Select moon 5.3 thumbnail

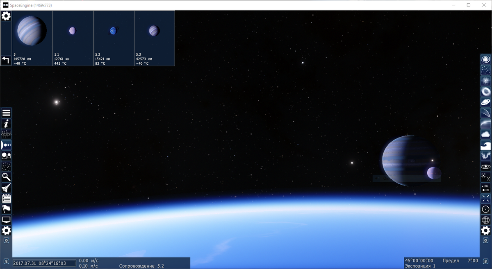pyautogui.click(x=154, y=38)
